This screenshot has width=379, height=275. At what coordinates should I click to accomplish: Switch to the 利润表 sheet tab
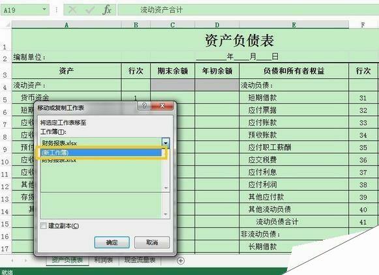[104, 260]
